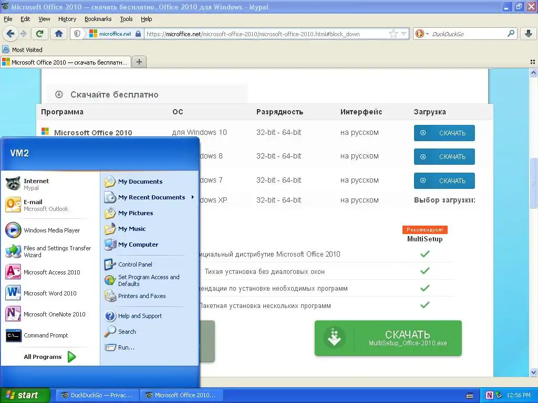Click the page scroll down arrow
The width and height of the screenshot is (538, 403).
click(x=533, y=372)
